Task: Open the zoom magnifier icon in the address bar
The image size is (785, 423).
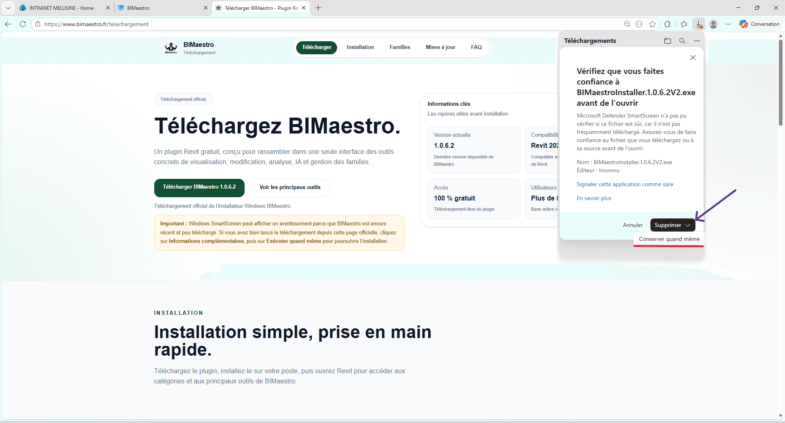Action: [627, 24]
